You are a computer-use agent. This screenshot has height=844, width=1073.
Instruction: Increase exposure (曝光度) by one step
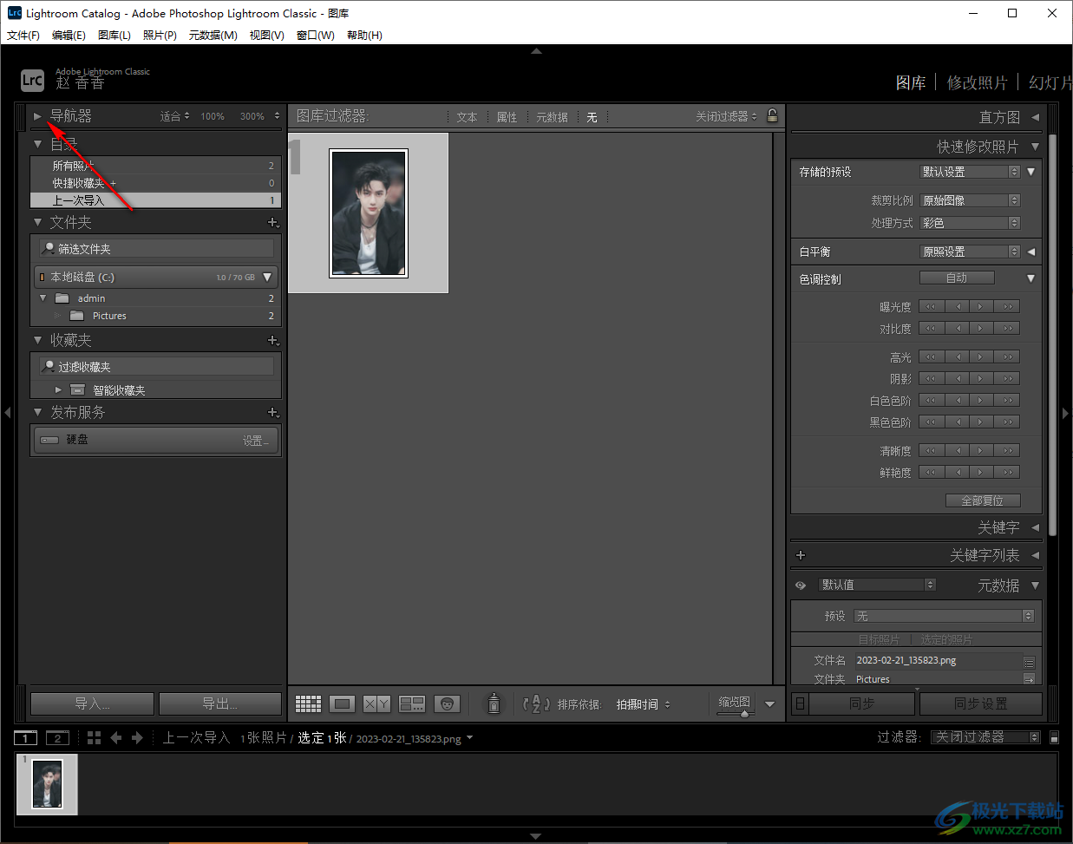pyautogui.click(x=980, y=306)
